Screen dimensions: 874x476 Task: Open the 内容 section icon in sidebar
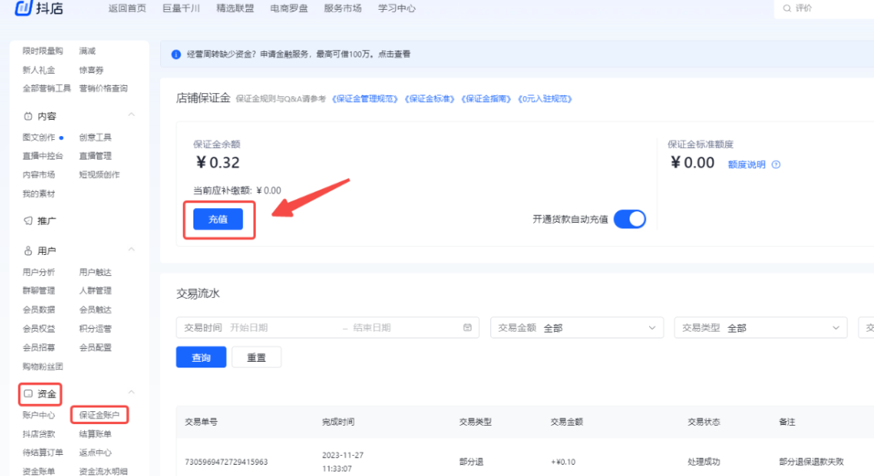click(28, 115)
